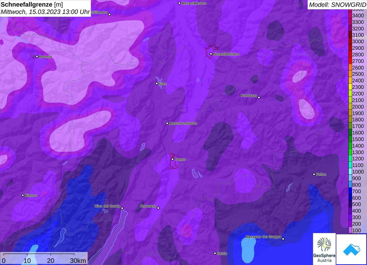Click the Mezzolombardo label text

[x=183, y=123]
